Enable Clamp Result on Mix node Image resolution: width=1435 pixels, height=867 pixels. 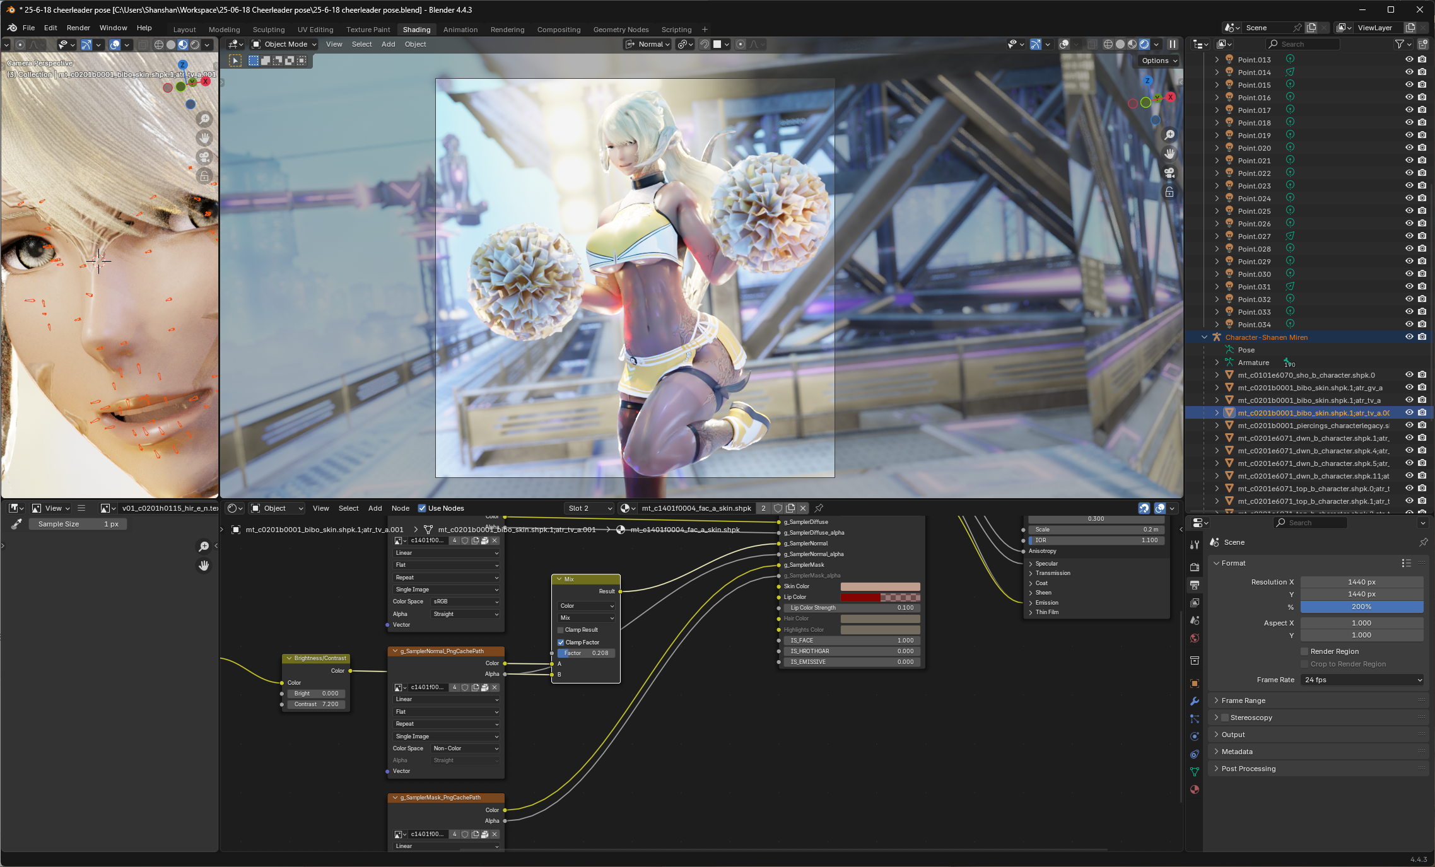560,630
